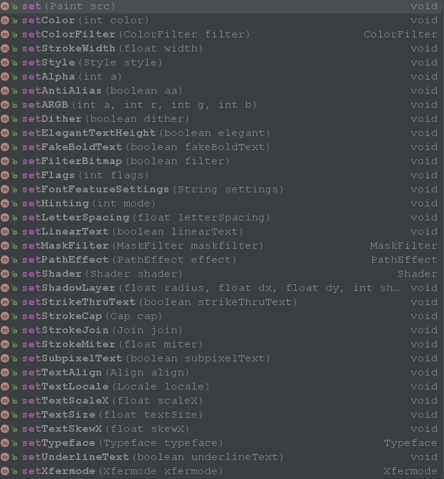
Task: Pick setUnderlineText(boolean underlineText) suggestion
Action: [222, 457]
